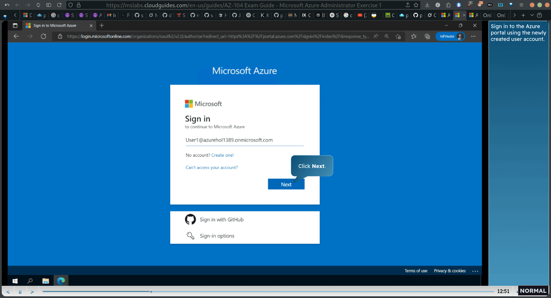Open Edge Settings and more menu
The height and width of the screenshot is (298, 551).
click(x=473, y=36)
